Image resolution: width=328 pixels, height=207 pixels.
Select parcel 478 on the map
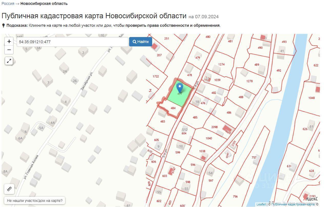coord(189,75)
